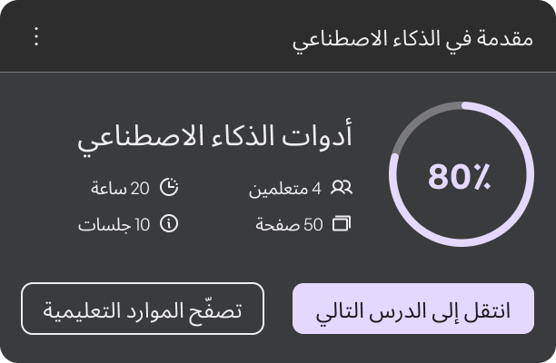The width and height of the screenshot is (556, 363).
Task: Click empty header area beside the three-dot menu
Action: [160, 36]
